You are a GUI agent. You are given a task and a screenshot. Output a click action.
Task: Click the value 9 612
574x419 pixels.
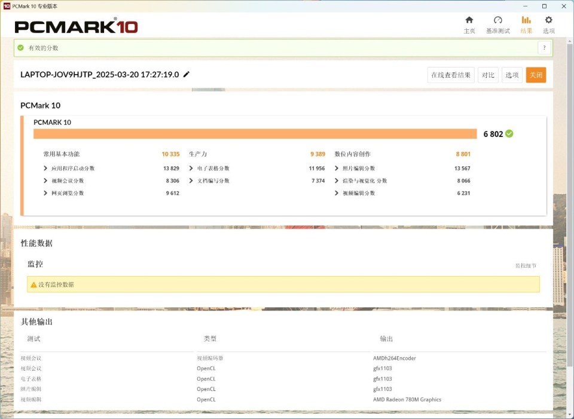173,193
